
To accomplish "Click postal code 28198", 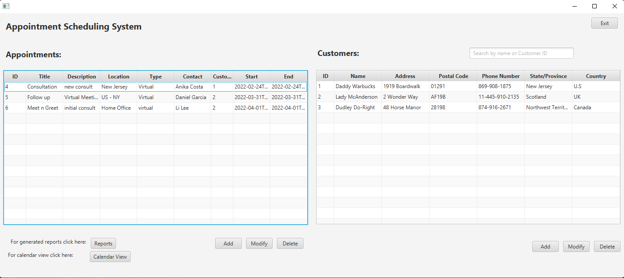I will pos(453,107).
